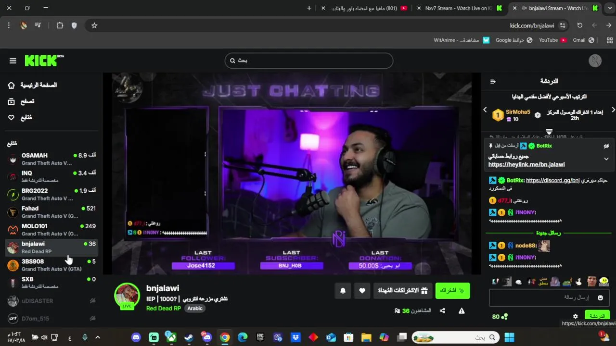Open Discord from the taskbar
This screenshot has height=346, width=616.
point(136,337)
